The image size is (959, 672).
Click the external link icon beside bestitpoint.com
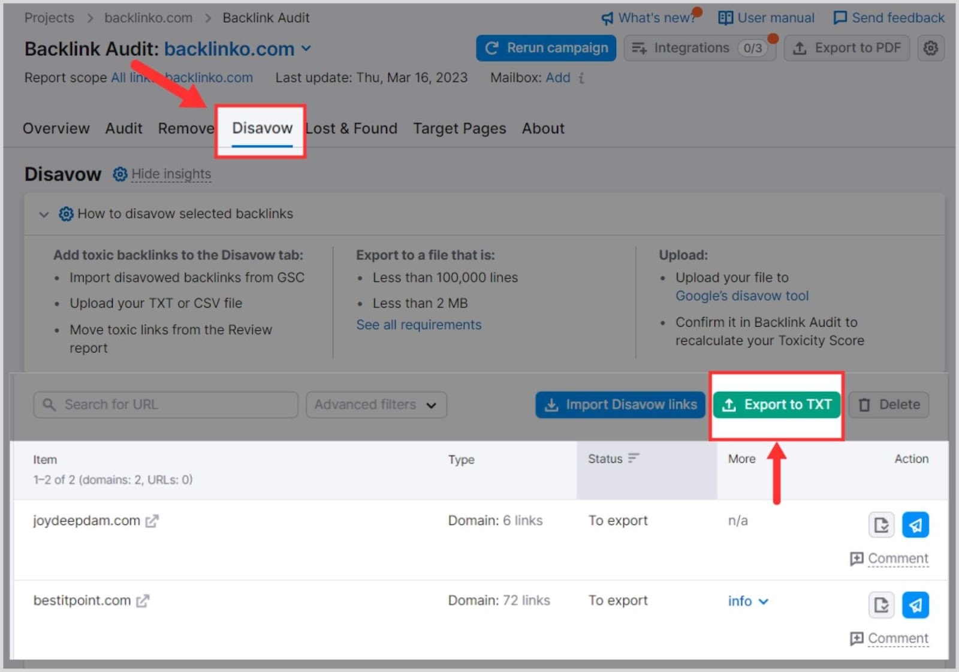tap(143, 601)
